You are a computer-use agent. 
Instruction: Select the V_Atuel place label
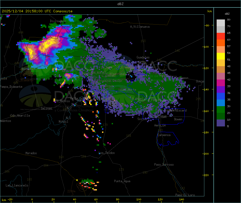click(138, 99)
